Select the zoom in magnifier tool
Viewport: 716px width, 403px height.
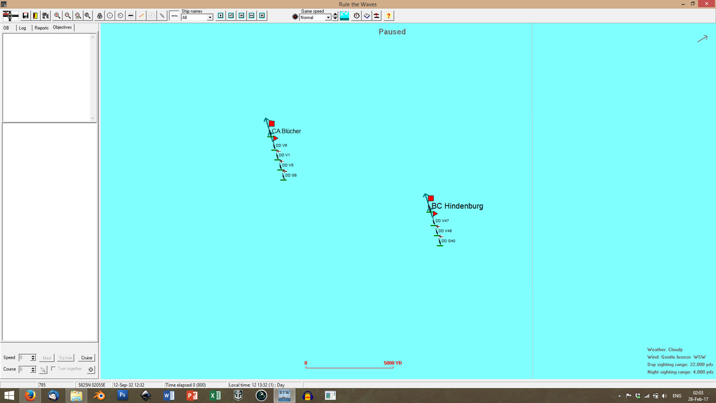[56, 15]
